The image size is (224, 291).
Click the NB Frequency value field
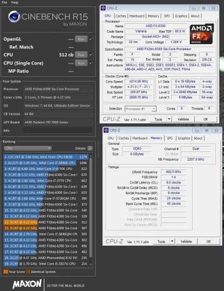click(x=196, y=159)
